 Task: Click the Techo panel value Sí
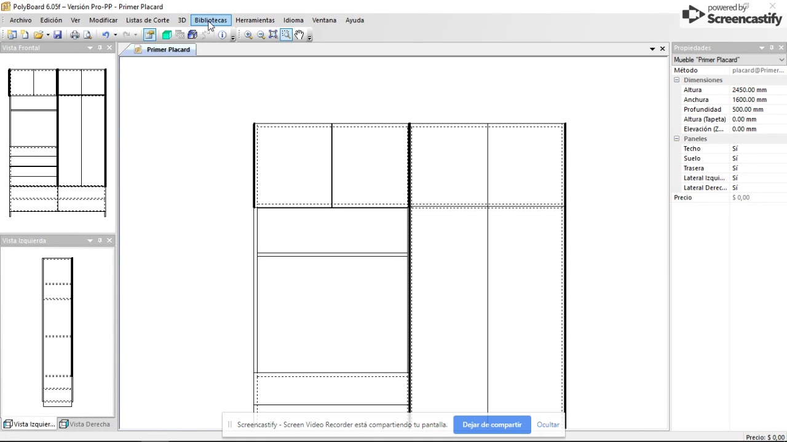tap(757, 149)
